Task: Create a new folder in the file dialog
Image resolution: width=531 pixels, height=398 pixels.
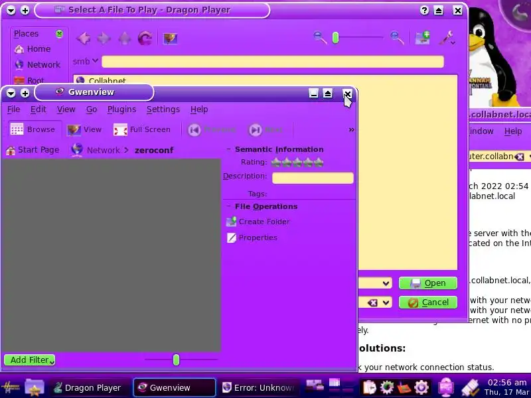Action: tap(423, 38)
